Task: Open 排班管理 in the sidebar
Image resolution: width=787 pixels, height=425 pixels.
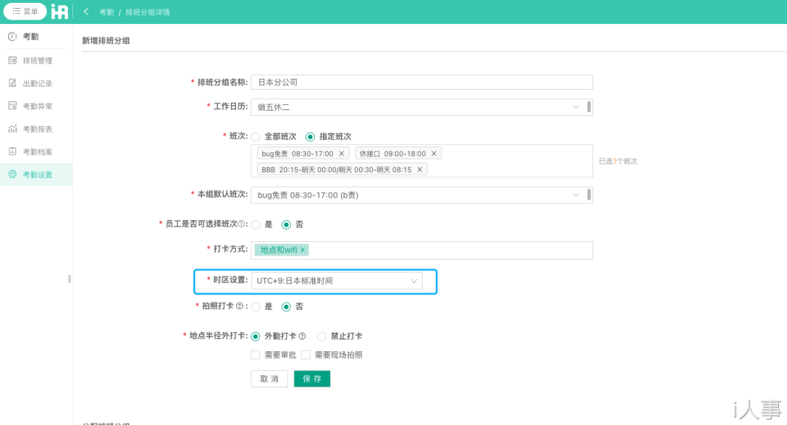Action: coord(37,61)
